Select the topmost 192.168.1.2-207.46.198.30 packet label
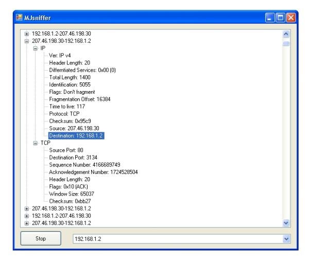 [61, 33]
